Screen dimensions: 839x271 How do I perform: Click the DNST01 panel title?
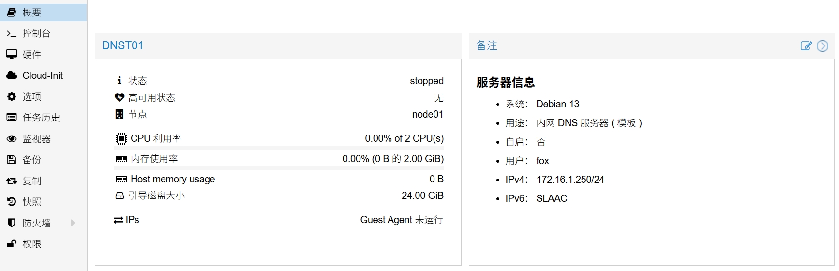(122, 45)
